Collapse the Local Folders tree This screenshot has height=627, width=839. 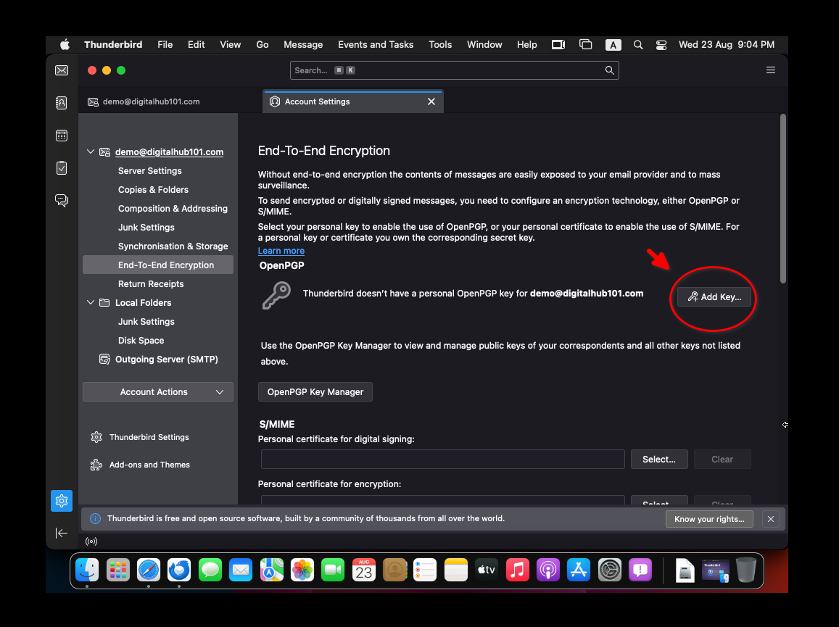pyautogui.click(x=91, y=302)
